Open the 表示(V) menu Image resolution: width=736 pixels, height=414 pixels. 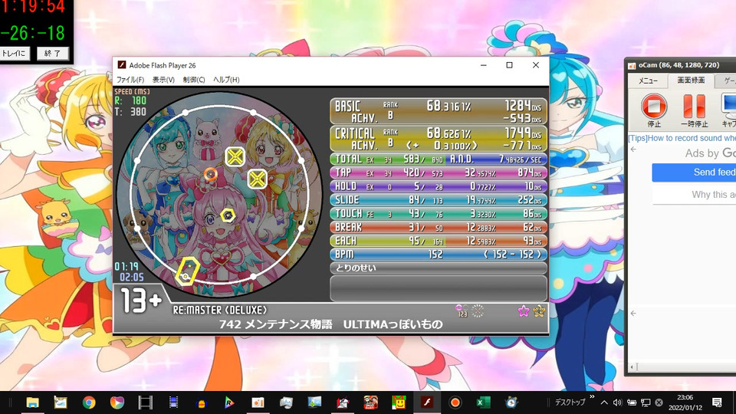coord(163,80)
